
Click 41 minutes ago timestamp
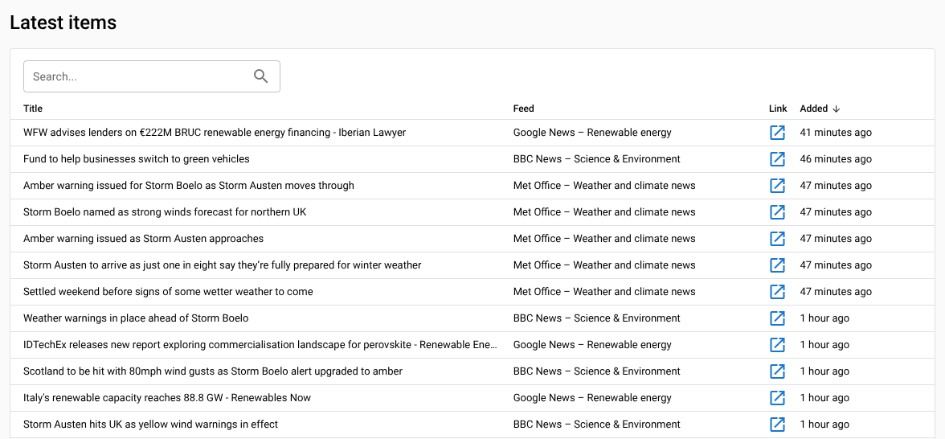[836, 133]
